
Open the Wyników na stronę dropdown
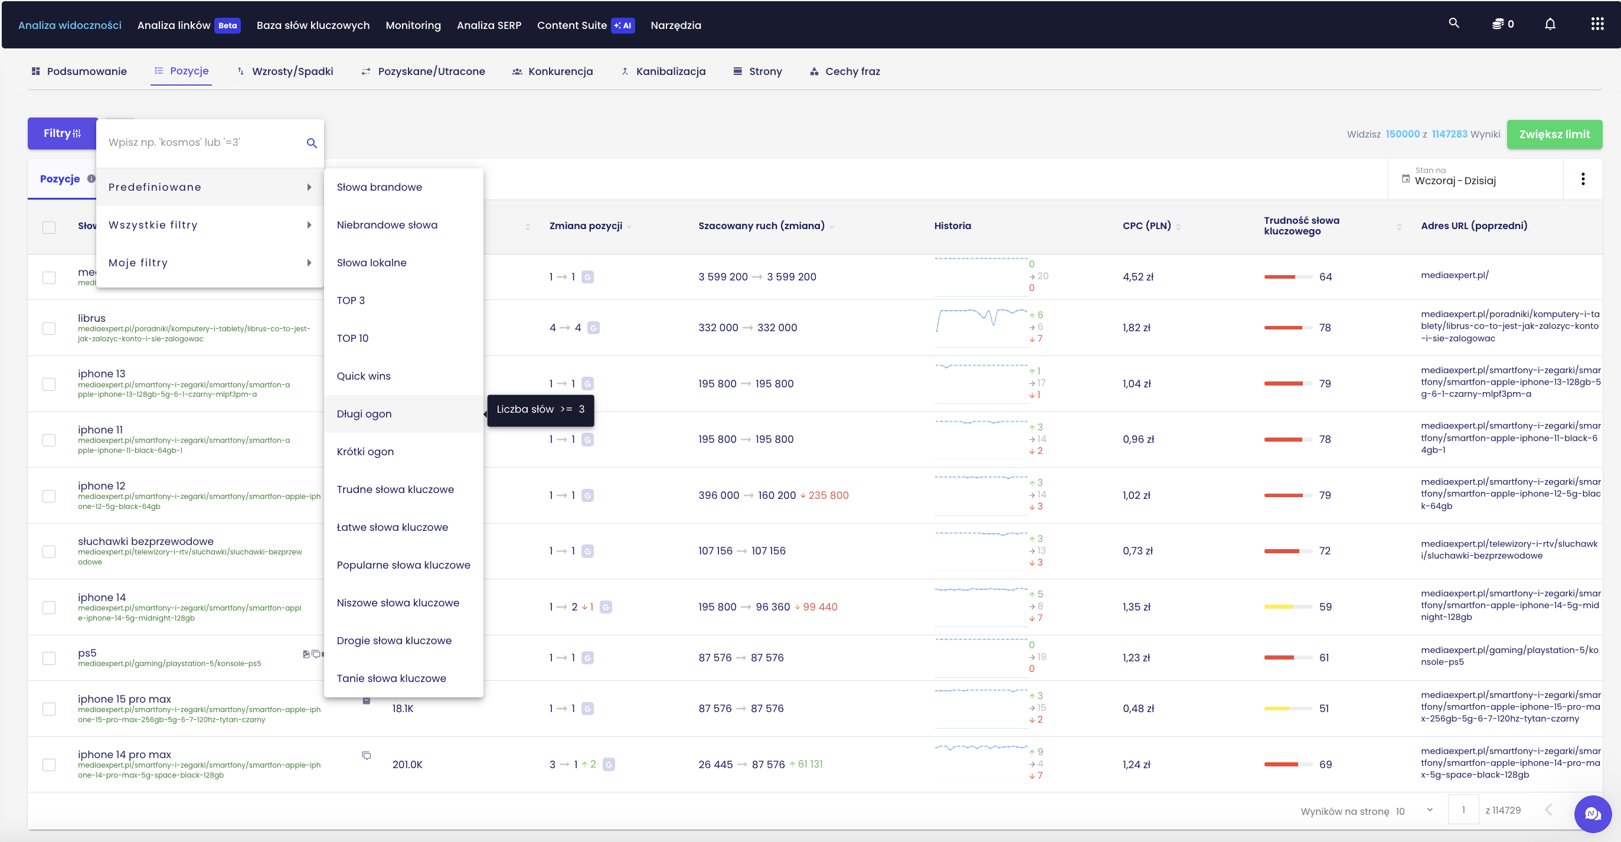coord(1414,811)
